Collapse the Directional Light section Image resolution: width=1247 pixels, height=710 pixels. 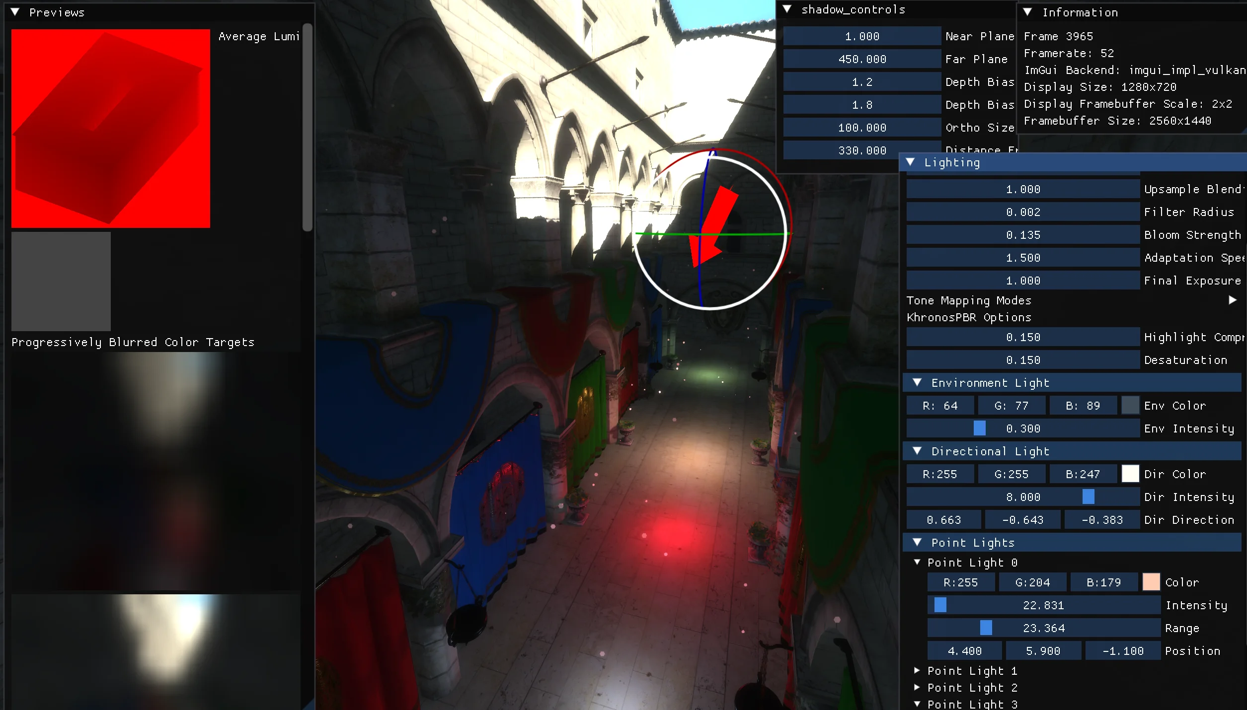click(x=917, y=451)
